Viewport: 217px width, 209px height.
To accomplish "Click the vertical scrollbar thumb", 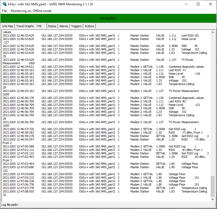I will 212,186.
